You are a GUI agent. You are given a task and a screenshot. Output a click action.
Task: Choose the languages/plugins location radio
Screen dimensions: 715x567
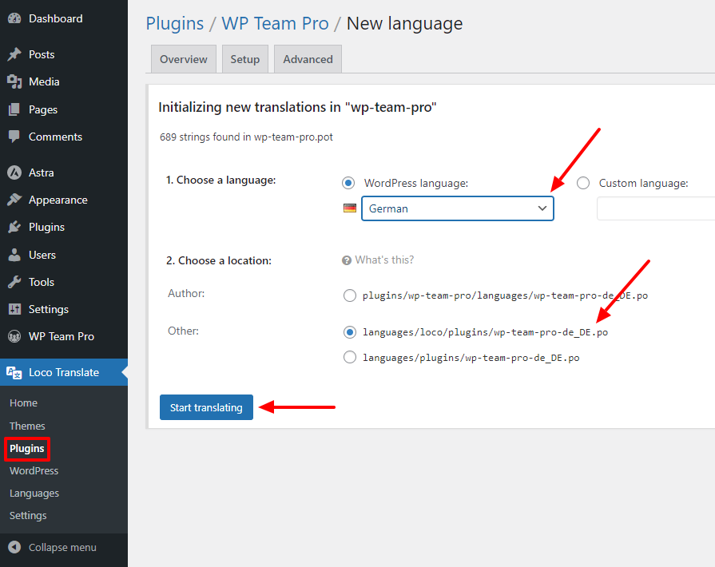point(350,357)
